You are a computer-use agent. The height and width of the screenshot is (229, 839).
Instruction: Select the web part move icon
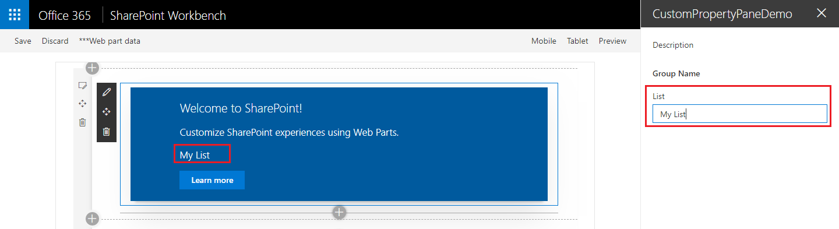(106, 111)
